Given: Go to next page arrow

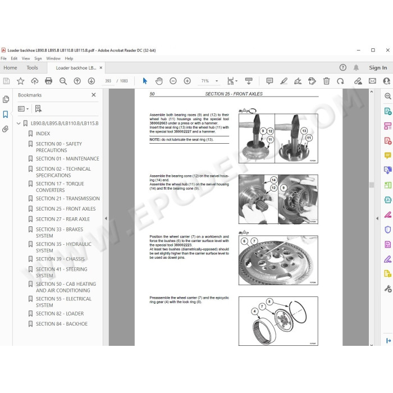Looking at the screenshot, I should click(91, 81).
